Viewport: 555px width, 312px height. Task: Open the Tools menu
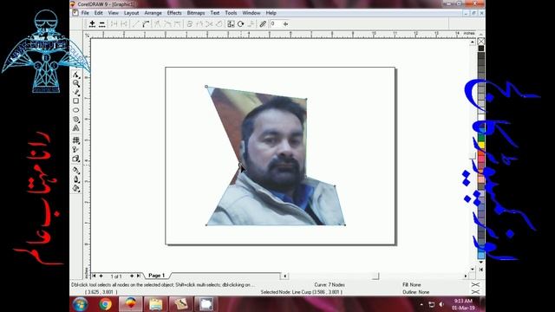231,13
